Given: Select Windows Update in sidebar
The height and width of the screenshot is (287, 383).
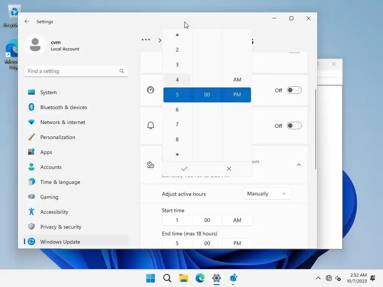Looking at the screenshot, I should (x=76, y=242).
